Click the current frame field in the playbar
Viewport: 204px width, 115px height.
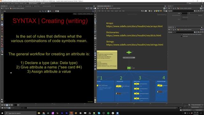(15, 105)
